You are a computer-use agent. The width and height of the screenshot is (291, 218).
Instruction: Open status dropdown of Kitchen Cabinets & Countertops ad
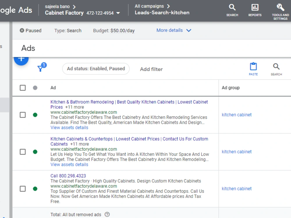(35, 152)
